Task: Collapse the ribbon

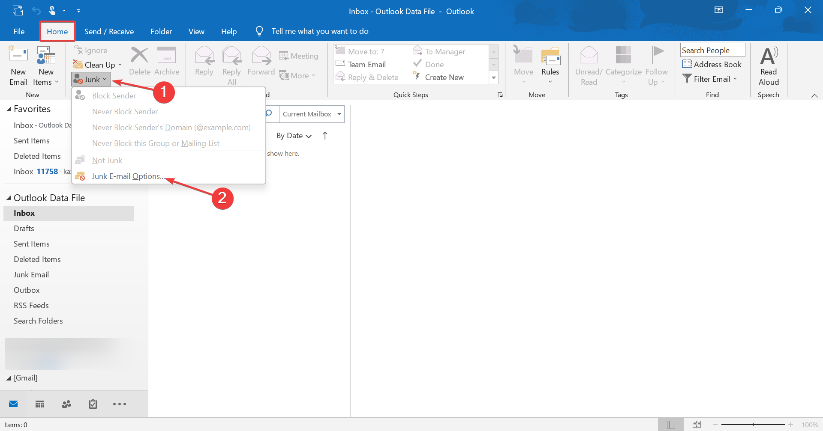Action: click(814, 95)
